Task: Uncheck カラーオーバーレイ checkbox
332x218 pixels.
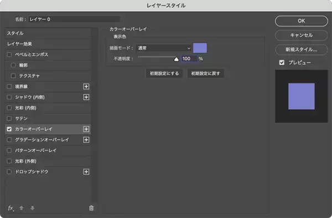Action: pyautogui.click(x=9, y=129)
